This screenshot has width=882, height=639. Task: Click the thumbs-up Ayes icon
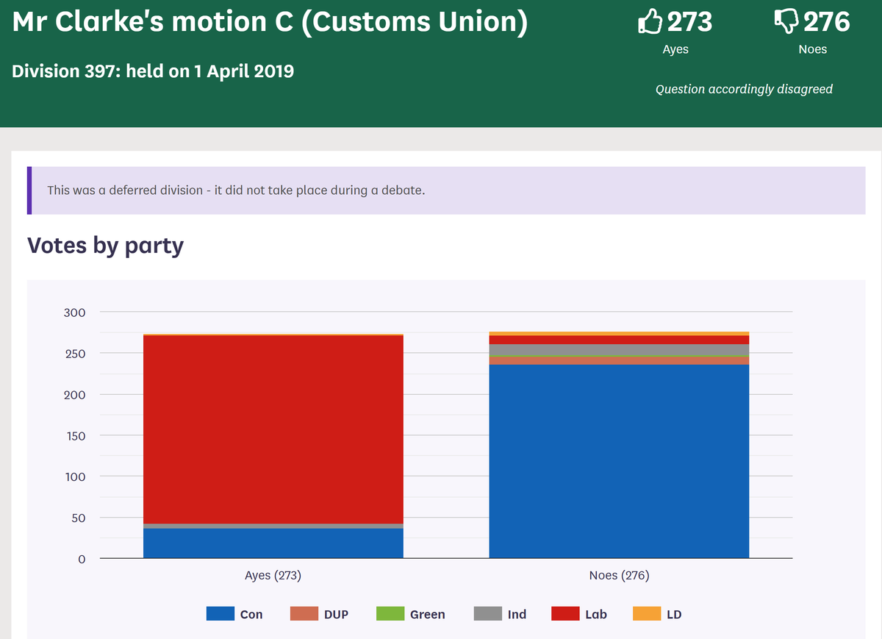pos(650,21)
